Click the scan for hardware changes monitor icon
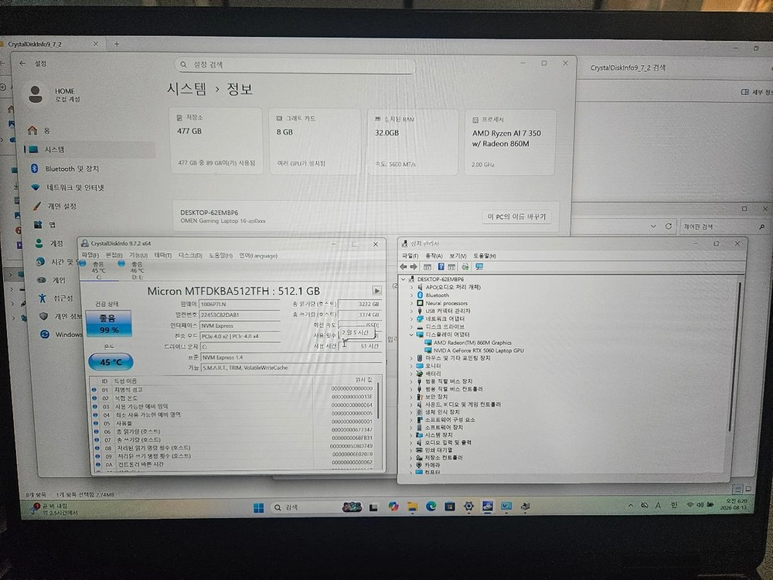 tap(478, 267)
